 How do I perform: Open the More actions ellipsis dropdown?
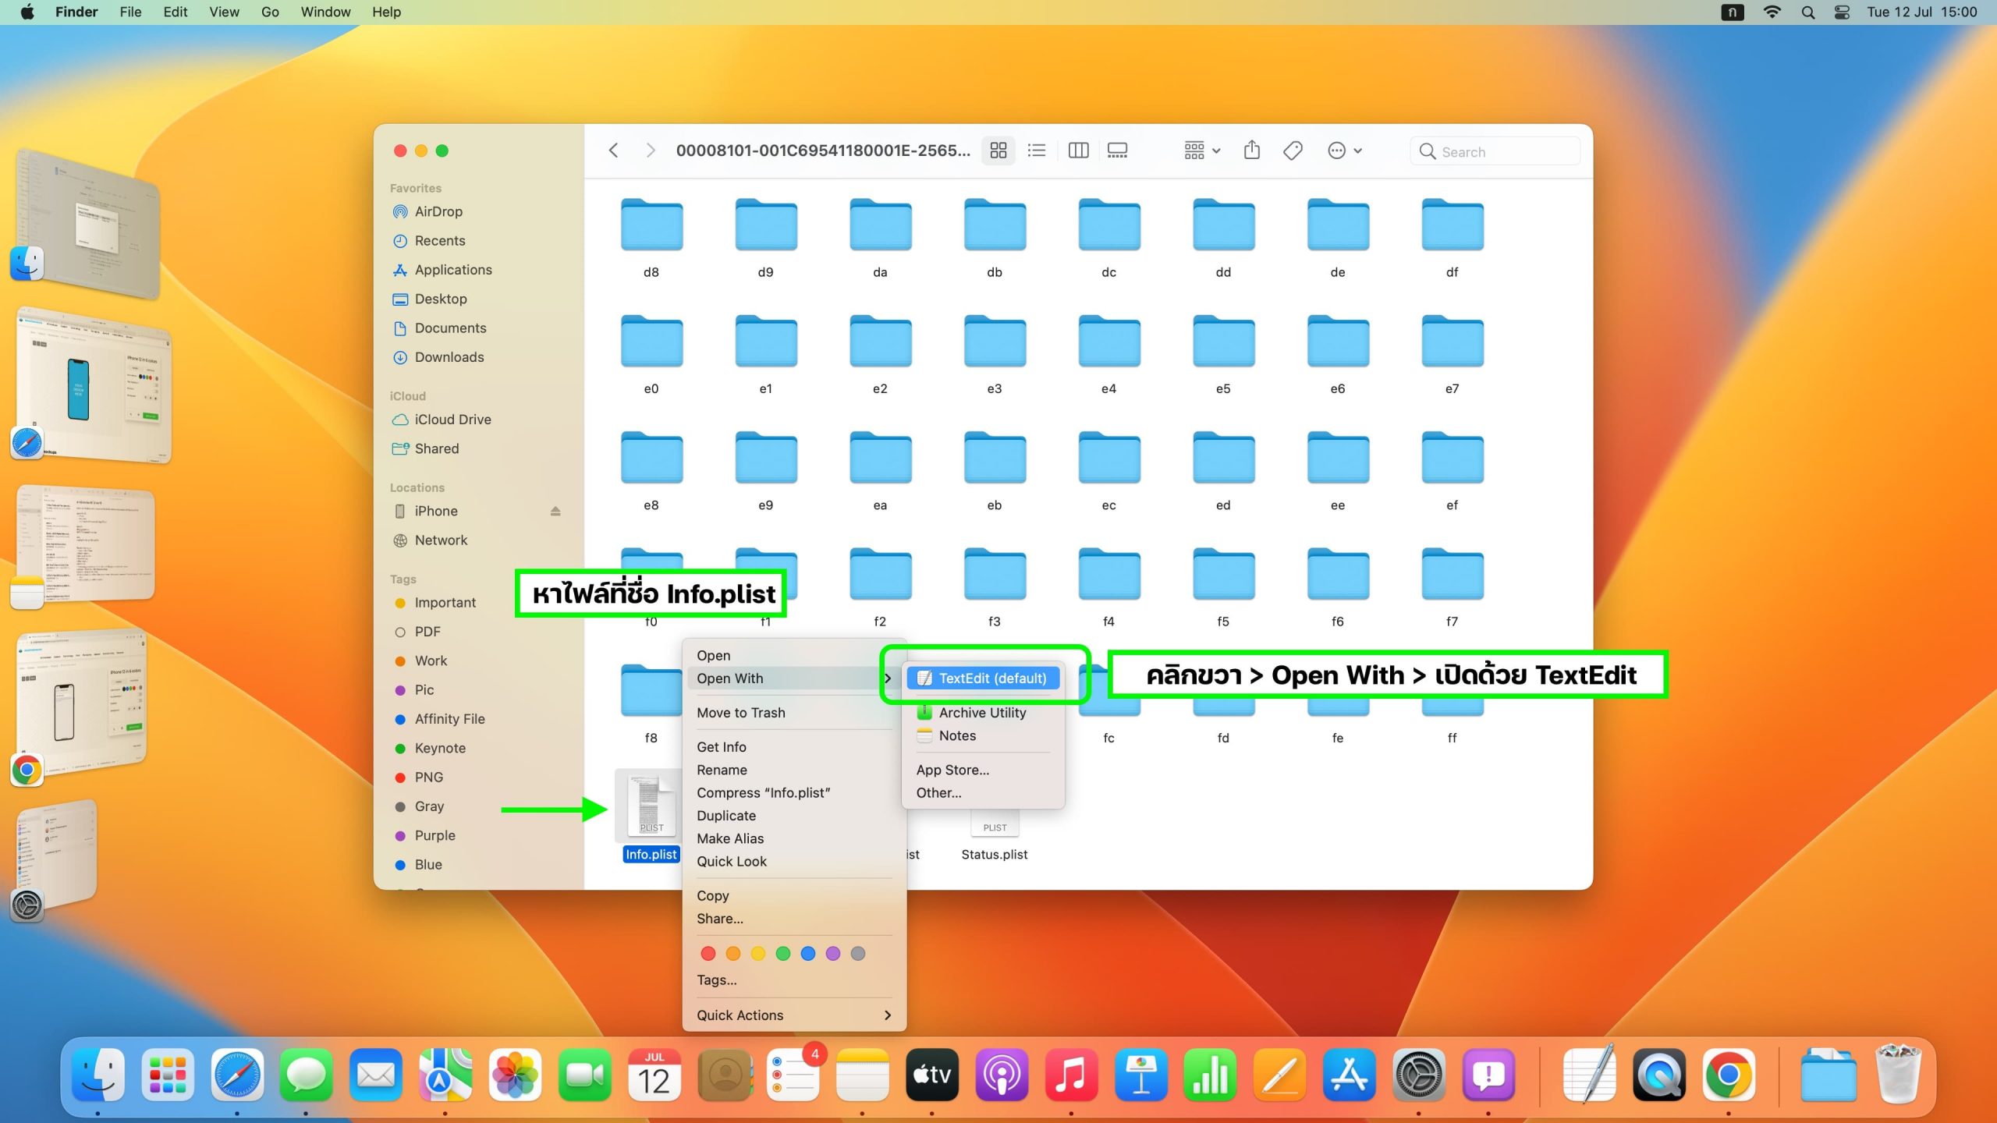click(1344, 151)
